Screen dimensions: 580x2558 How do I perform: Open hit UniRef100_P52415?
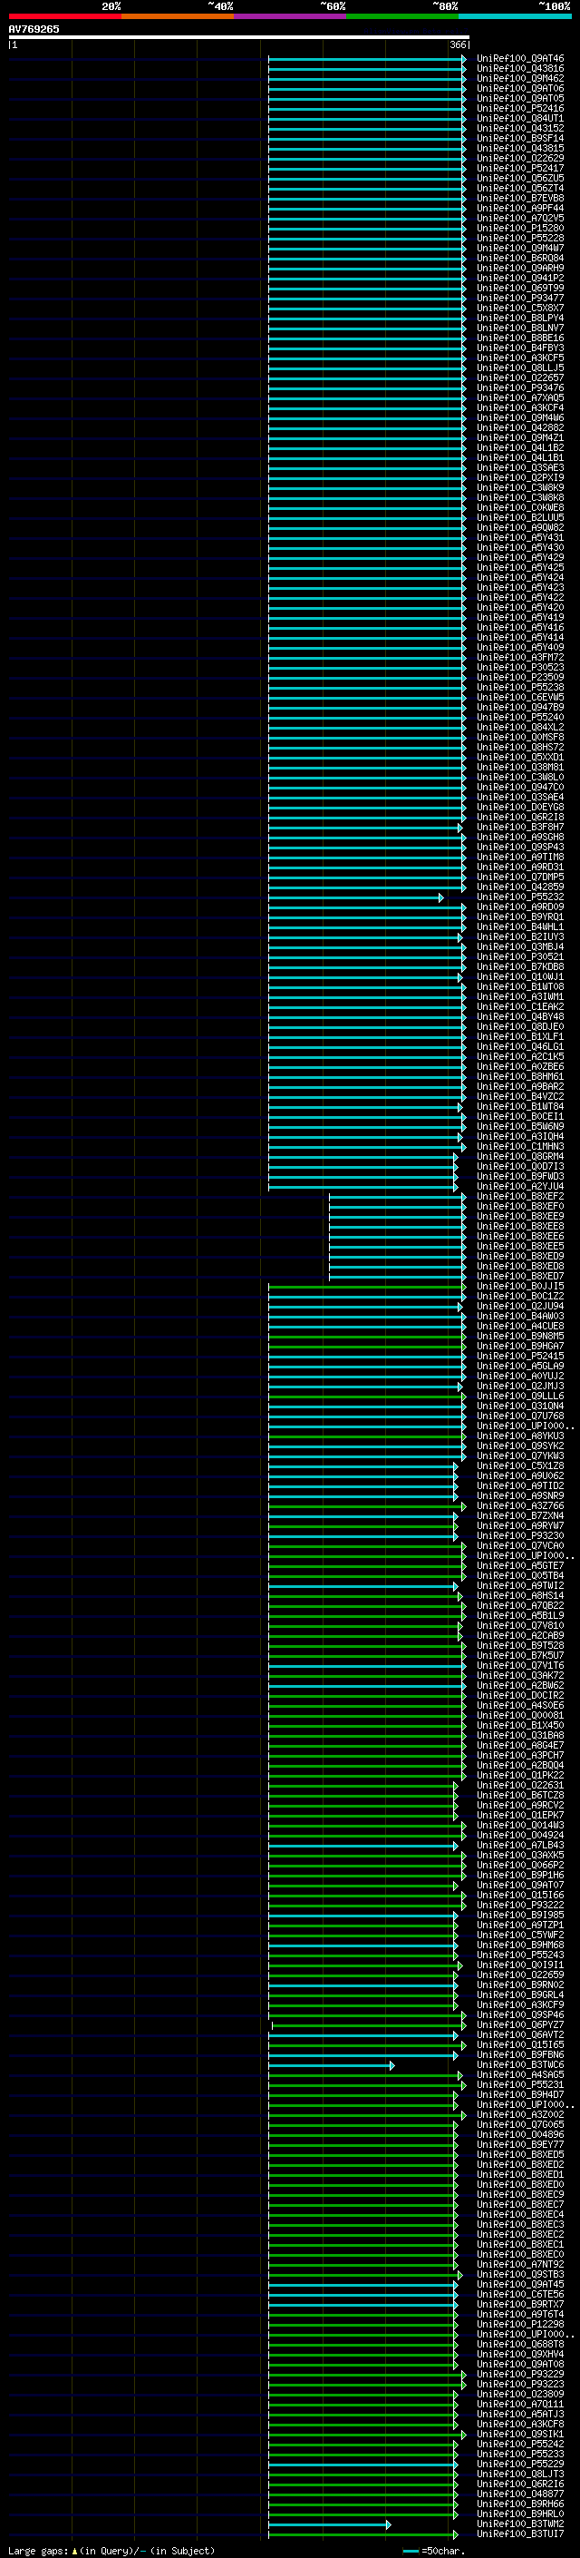pos(520,1356)
